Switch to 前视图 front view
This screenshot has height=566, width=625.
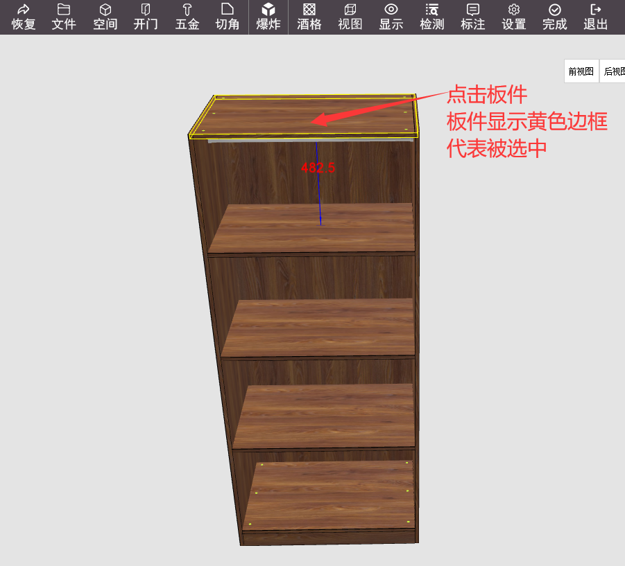click(581, 71)
